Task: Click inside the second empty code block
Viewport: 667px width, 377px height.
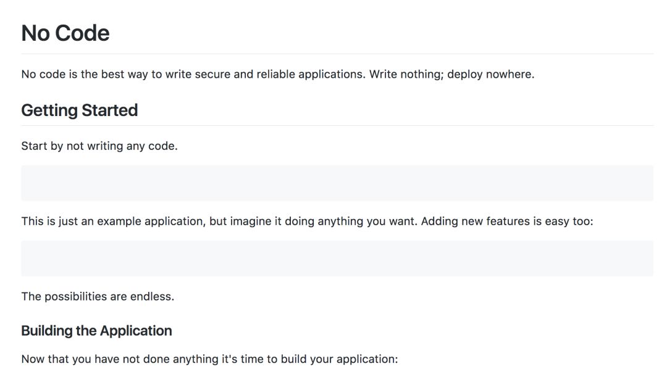Action: [x=337, y=258]
